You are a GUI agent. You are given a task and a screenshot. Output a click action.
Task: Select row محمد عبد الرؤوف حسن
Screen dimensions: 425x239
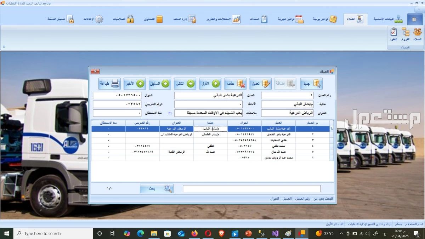[x=212, y=158]
